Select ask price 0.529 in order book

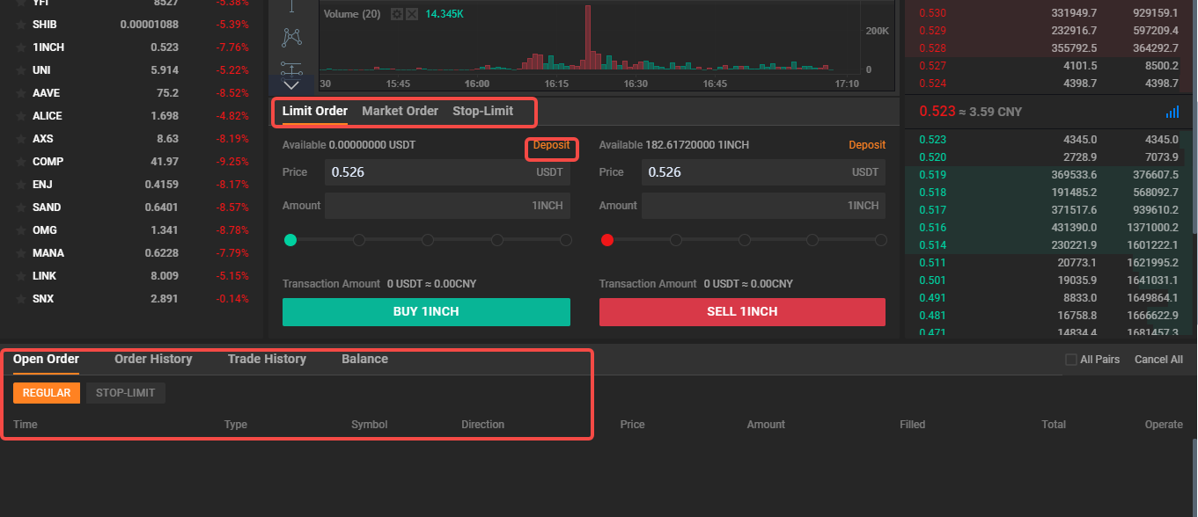pyautogui.click(x=931, y=31)
